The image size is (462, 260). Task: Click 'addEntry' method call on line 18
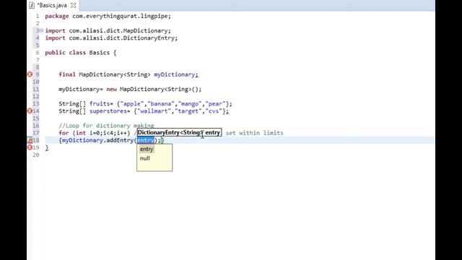[120, 140]
